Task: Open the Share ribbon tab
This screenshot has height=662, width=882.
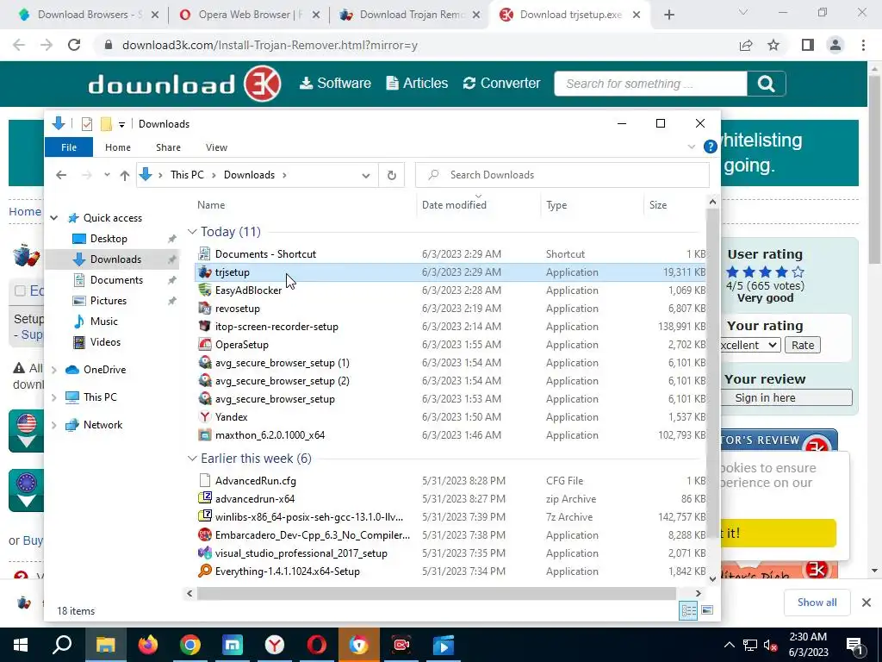Action: 168,147
